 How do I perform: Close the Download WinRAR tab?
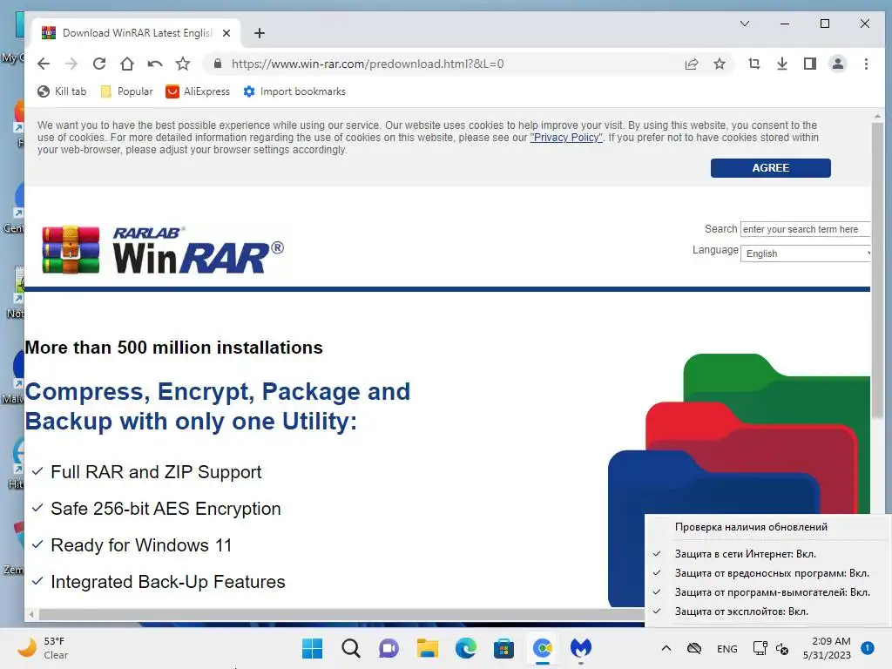point(226,33)
